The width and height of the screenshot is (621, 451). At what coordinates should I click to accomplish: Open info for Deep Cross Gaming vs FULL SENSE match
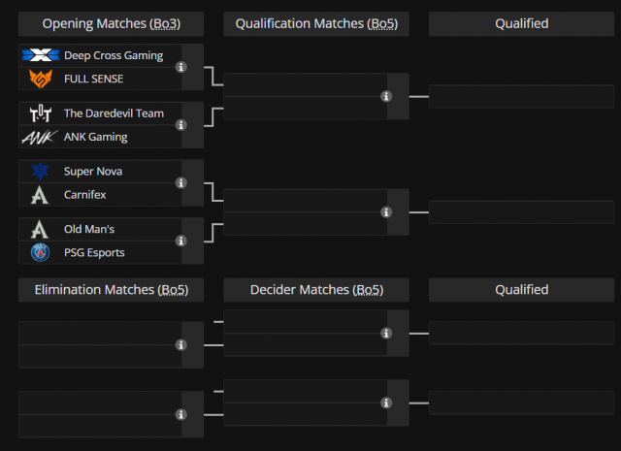click(x=181, y=67)
